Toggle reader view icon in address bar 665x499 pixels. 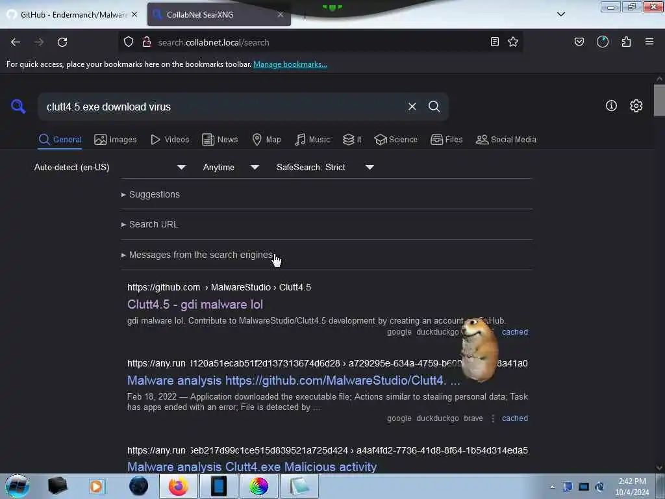point(494,42)
